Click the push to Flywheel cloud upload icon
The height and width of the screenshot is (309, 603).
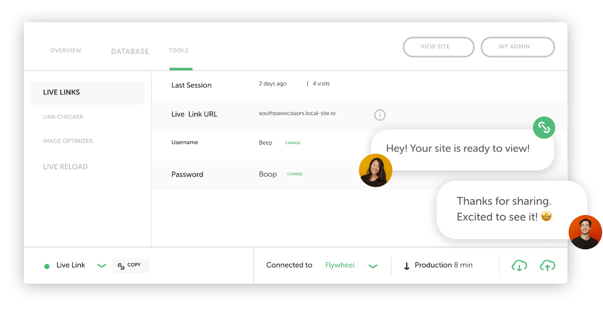[x=547, y=266]
